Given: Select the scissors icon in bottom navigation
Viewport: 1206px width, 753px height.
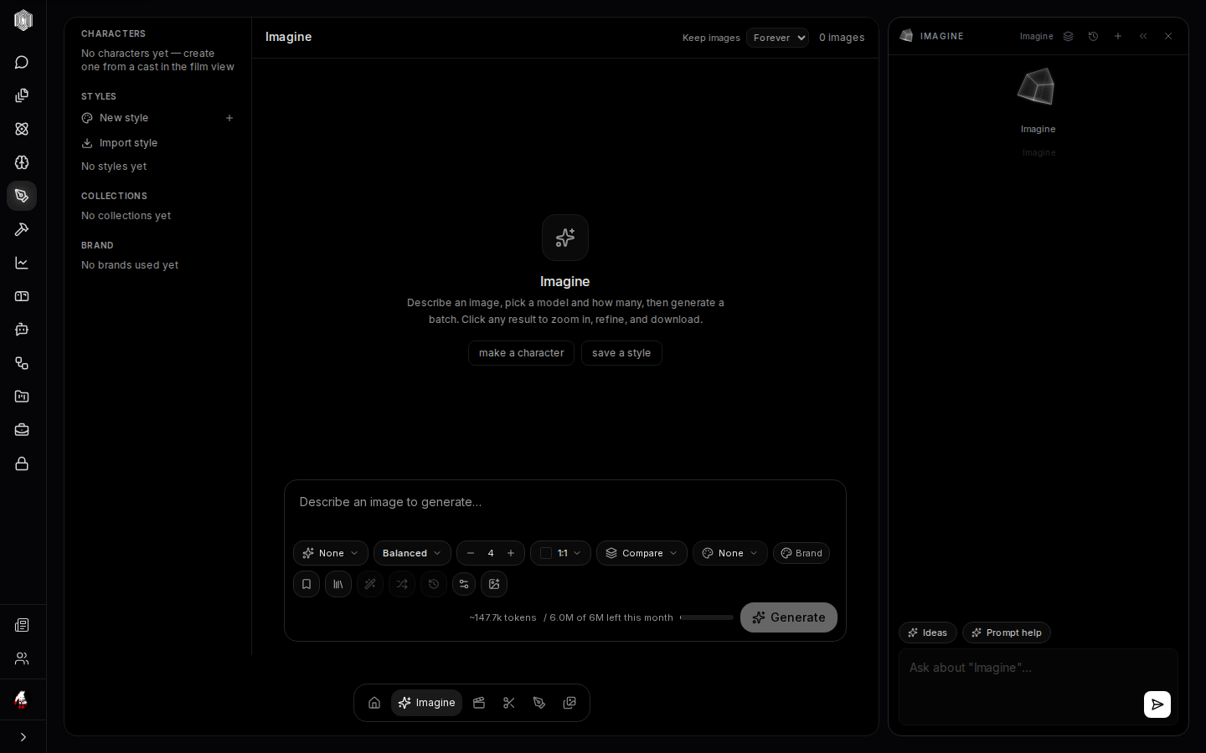Looking at the screenshot, I should [x=509, y=703].
